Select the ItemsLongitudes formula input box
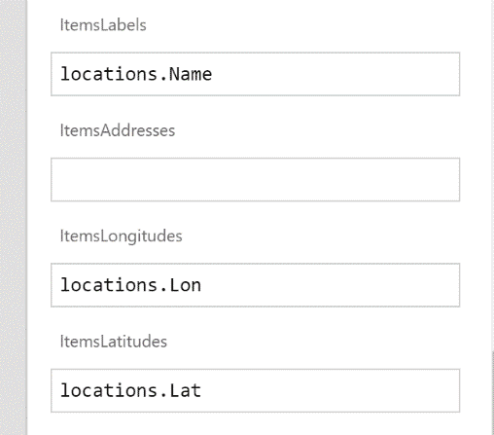Image resolution: width=494 pixels, height=435 pixels. point(255,285)
